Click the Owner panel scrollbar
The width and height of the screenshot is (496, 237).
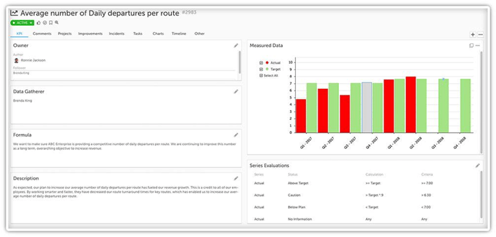(x=240, y=62)
